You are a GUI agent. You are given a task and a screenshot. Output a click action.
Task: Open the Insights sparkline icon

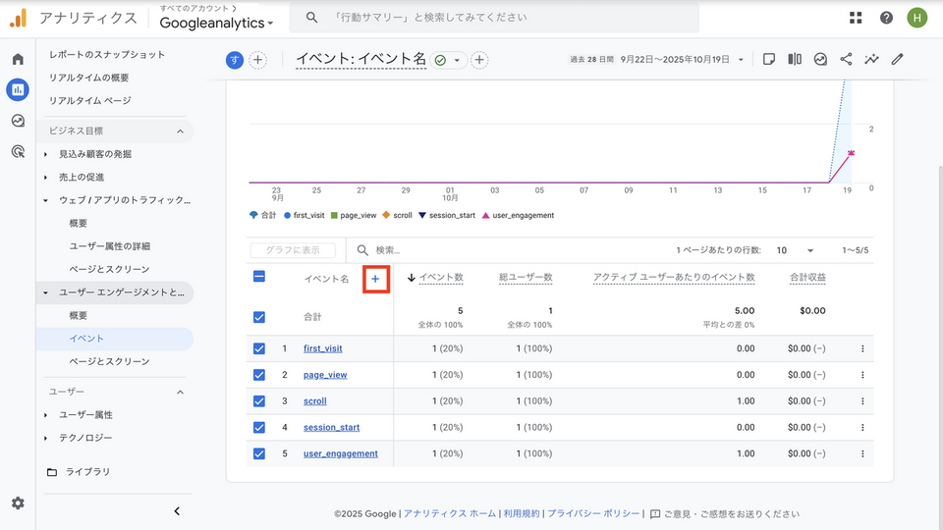(871, 59)
